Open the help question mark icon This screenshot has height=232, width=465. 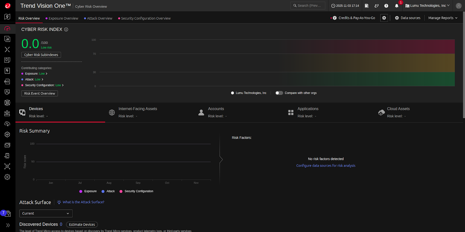(386, 6)
